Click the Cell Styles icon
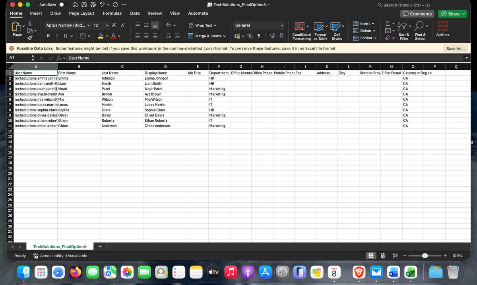 [335, 27]
